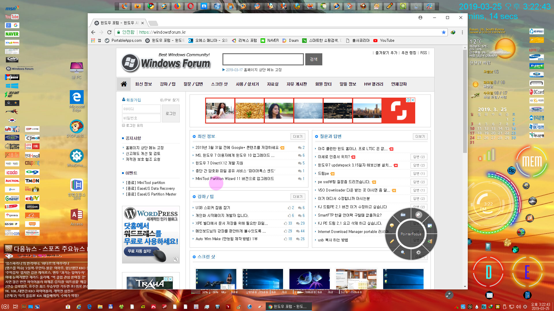Click ID/PW 찾기 link
The width and height of the screenshot is (554, 311).
pyautogui.click(x=170, y=100)
